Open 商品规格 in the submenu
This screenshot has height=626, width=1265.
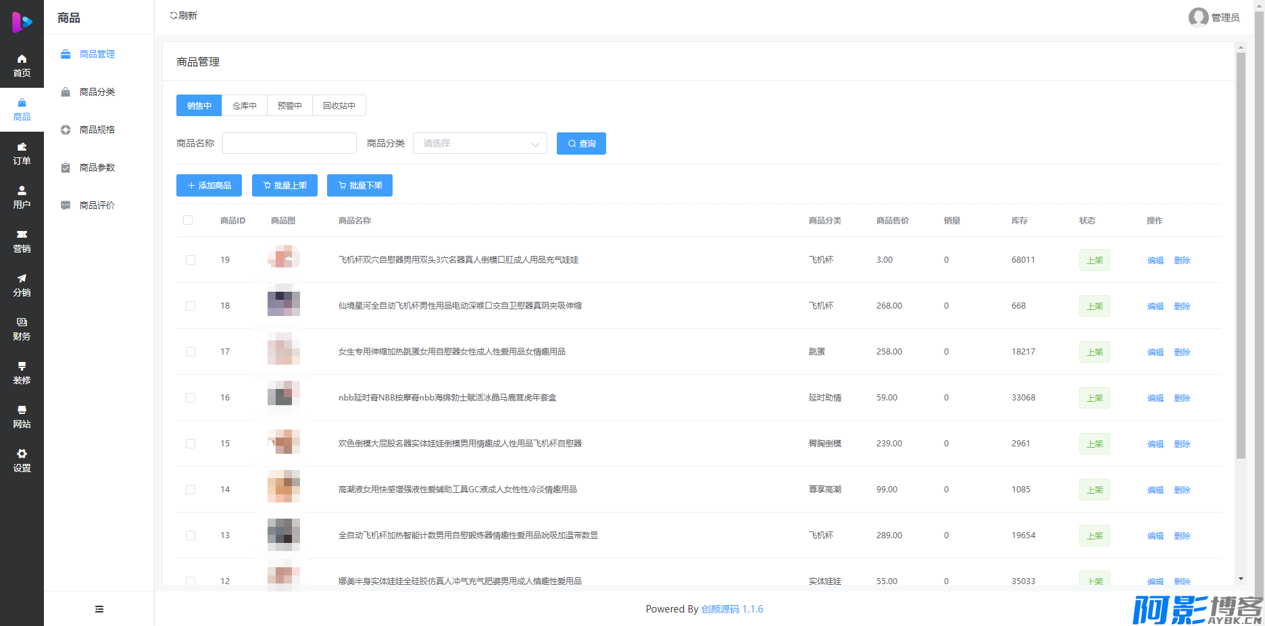tap(97, 130)
